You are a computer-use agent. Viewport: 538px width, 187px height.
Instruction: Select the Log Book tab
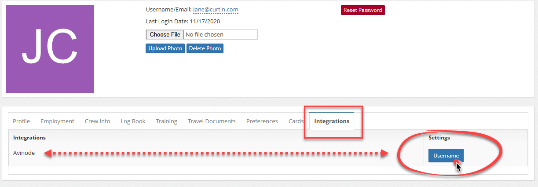[133, 121]
